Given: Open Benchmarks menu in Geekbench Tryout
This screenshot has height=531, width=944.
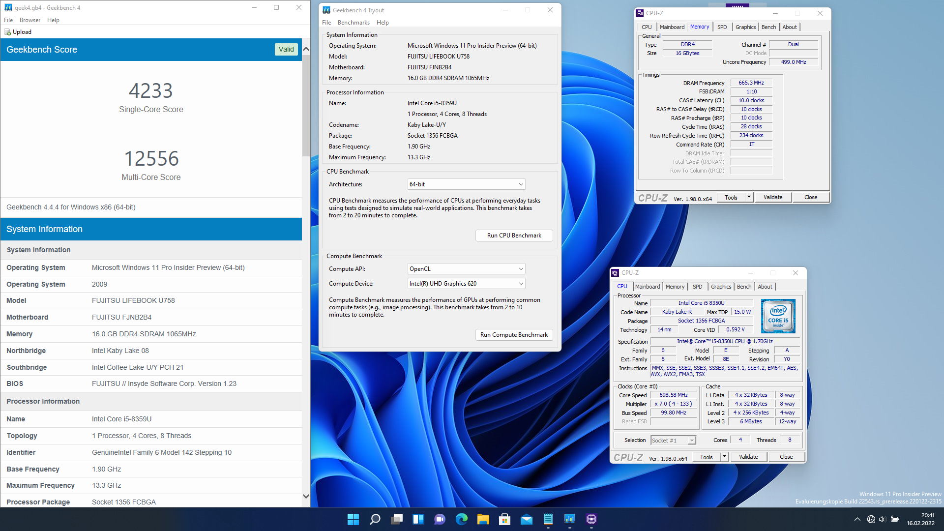Looking at the screenshot, I should pos(354,23).
